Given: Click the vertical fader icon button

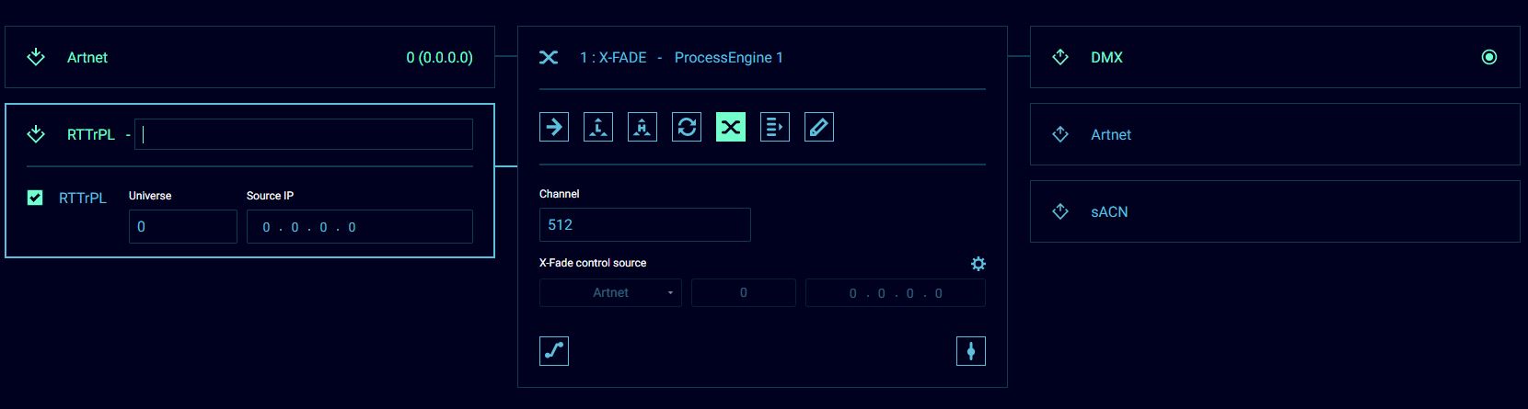Looking at the screenshot, I should (971, 351).
